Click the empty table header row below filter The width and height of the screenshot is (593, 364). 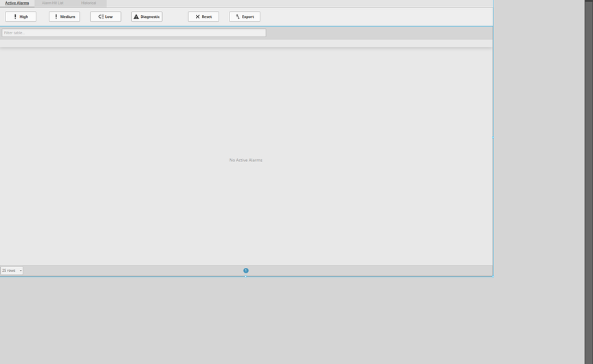pos(246,43)
